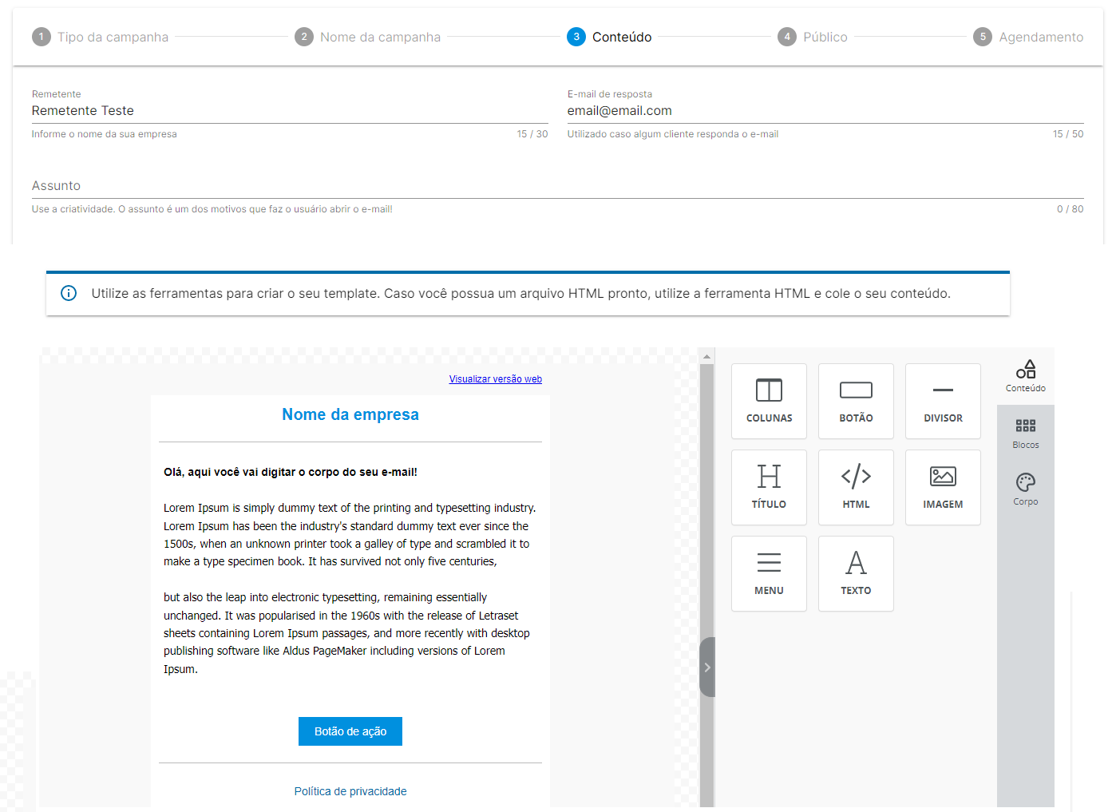Click the 'Informe o nome da sua empresa' hint

coord(105,134)
